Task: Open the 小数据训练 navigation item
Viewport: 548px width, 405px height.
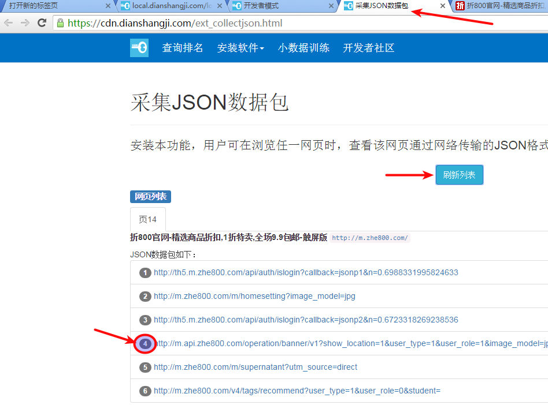Action: (x=303, y=48)
